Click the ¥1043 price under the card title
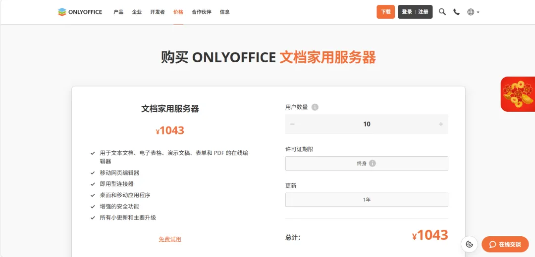 170,130
